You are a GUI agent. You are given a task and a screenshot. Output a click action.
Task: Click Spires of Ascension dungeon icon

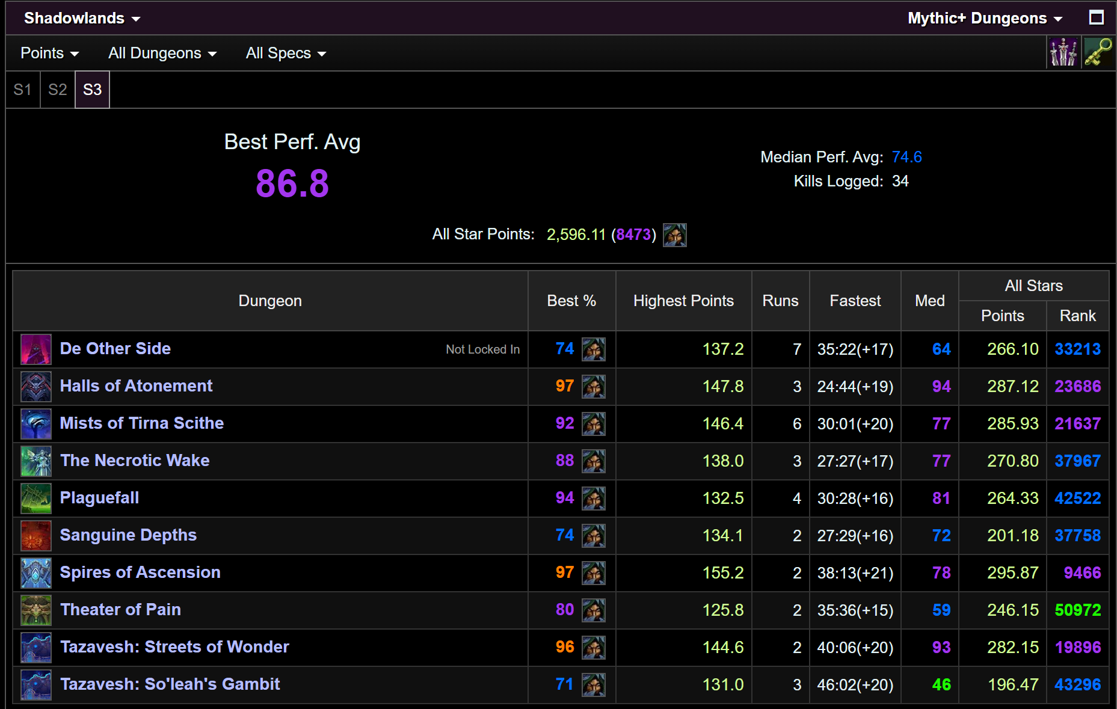point(36,573)
